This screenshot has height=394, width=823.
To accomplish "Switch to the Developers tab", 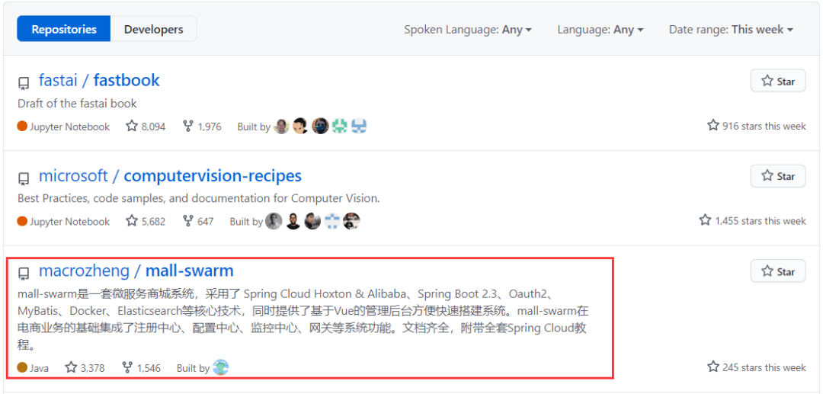I will [x=153, y=29].
